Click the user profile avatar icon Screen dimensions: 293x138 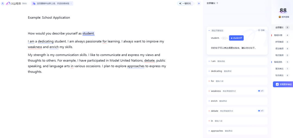tap(3, 4)
